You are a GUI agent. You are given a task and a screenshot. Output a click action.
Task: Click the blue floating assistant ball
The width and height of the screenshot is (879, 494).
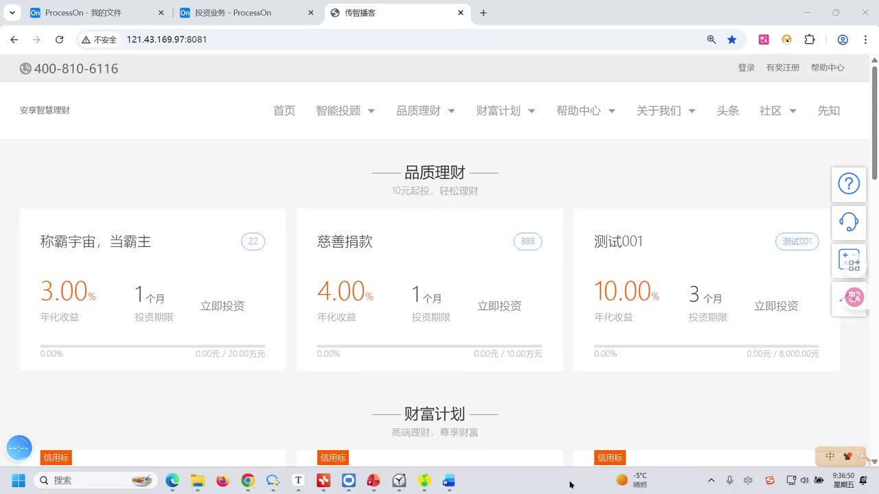tap(19, 448)
